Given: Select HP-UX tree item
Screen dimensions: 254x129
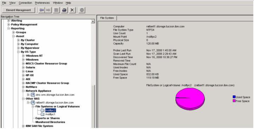Looking at the screenshot, I should (30, 75).
